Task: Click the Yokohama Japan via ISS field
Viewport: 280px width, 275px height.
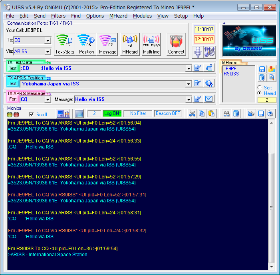Action: [x=103, y=84]
